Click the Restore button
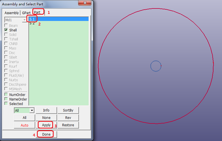 (68, 125)
